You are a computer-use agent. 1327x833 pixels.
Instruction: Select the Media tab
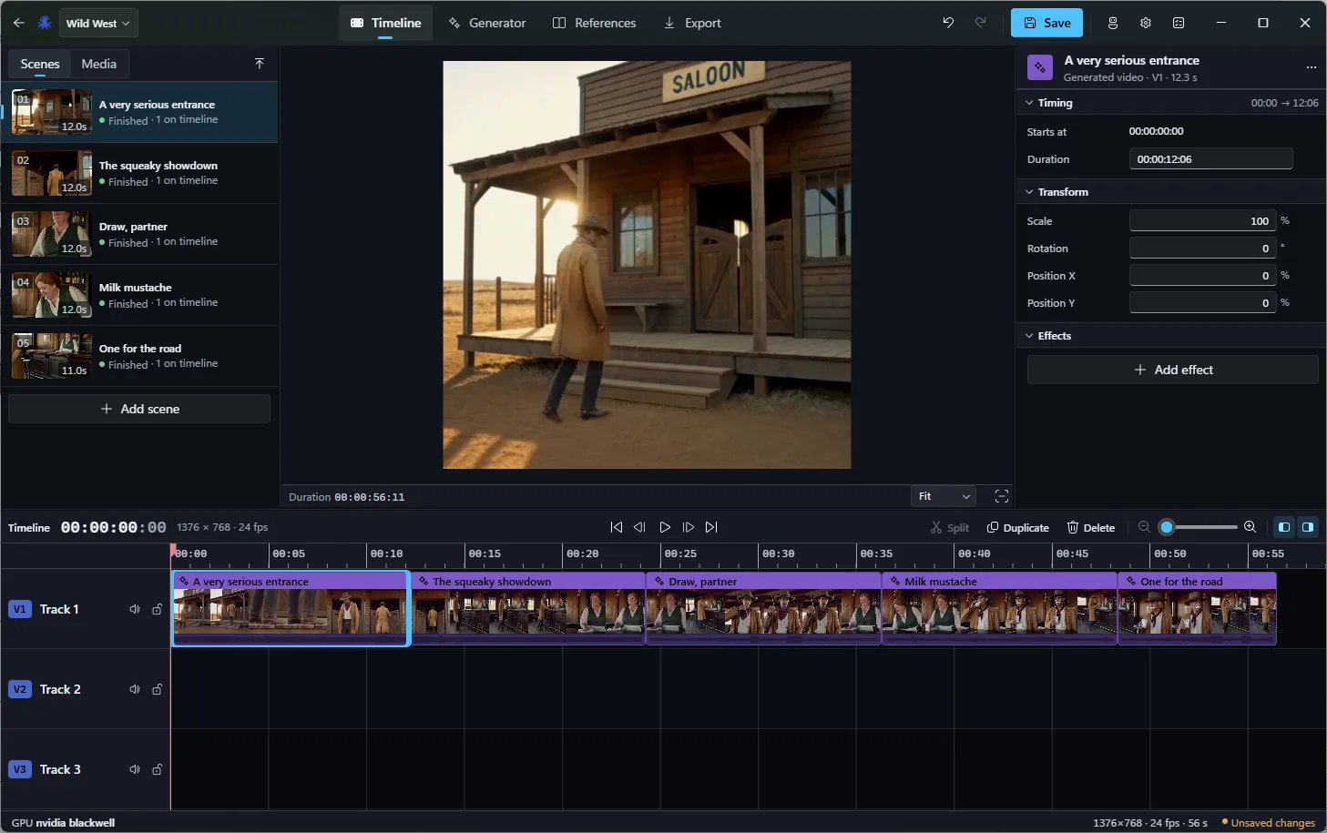click(98, 64)
